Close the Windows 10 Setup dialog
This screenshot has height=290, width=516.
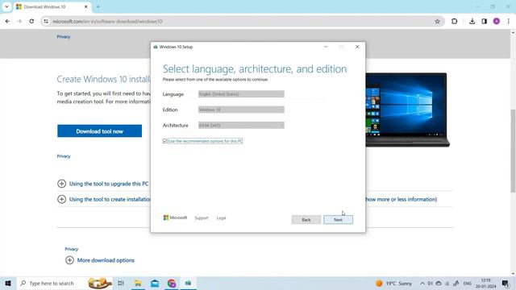(x=357, y=47)
